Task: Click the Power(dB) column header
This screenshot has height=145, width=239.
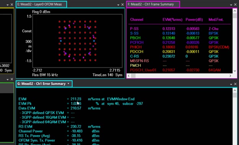Action: (x=194, y=19)
